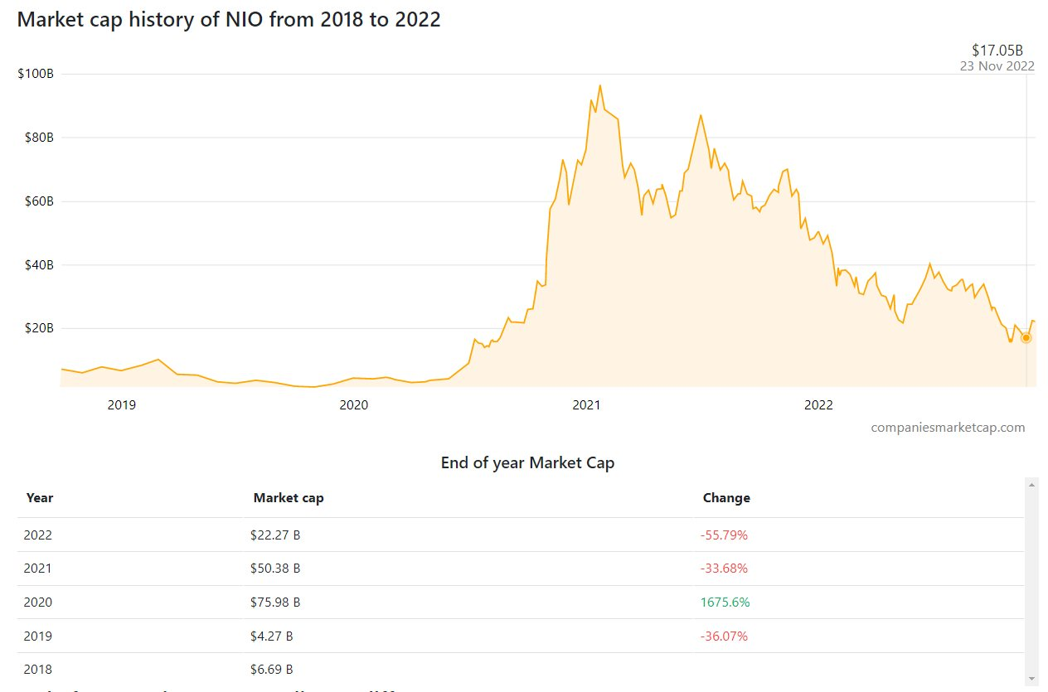1048x692 pixels.
Task: Click the table scrollbar down arrow
Action: pos(1031,679)
